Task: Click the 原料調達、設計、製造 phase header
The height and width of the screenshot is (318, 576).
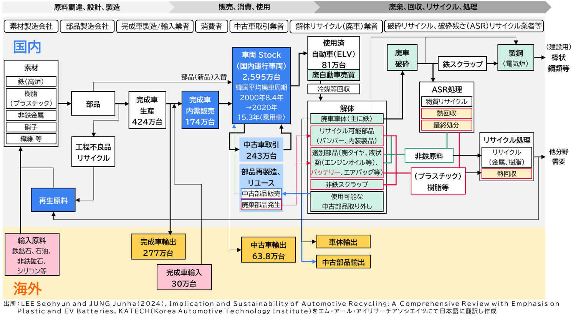Action: 87,7
